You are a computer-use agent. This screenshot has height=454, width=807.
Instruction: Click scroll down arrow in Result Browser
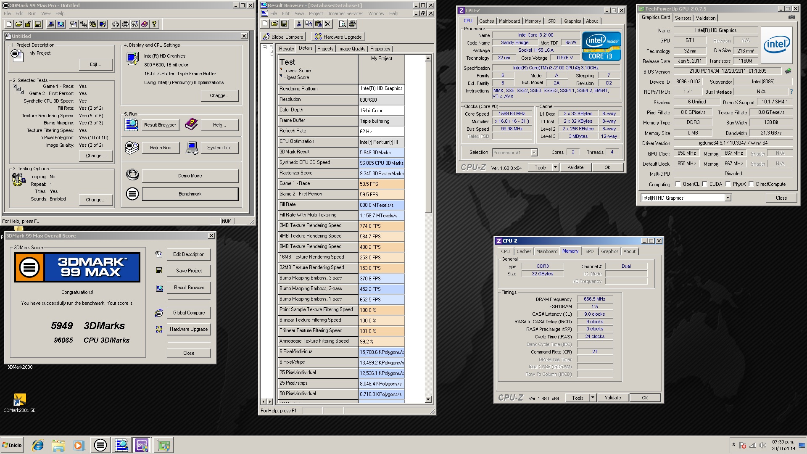pyautogui.click(x=428, y=399)
